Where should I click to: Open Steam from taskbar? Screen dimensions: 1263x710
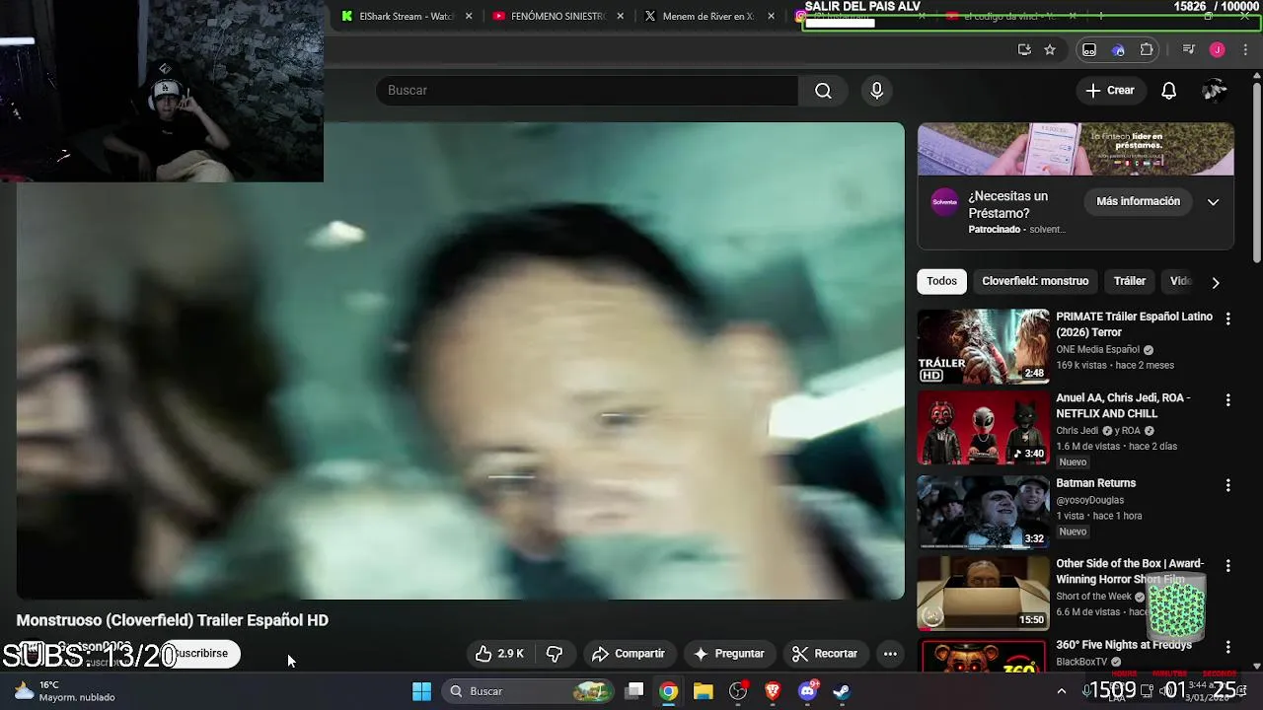click(x=842, y=691)
